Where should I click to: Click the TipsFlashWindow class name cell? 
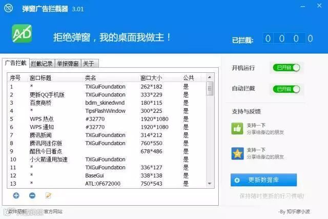[x=105, y=111]
